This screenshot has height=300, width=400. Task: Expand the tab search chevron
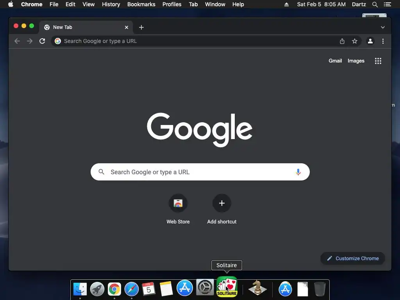383,27
